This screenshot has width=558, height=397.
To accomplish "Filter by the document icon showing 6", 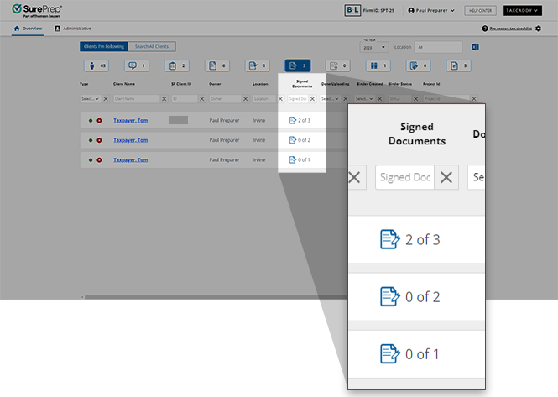I will tap(217, 65).
